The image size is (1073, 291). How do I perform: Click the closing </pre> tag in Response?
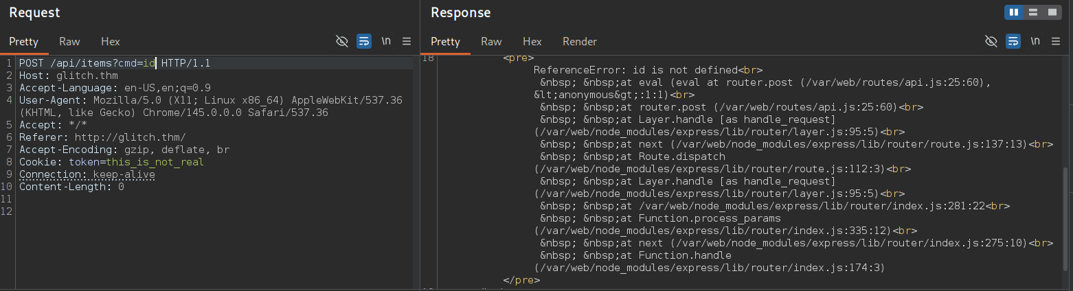[521, 280]
